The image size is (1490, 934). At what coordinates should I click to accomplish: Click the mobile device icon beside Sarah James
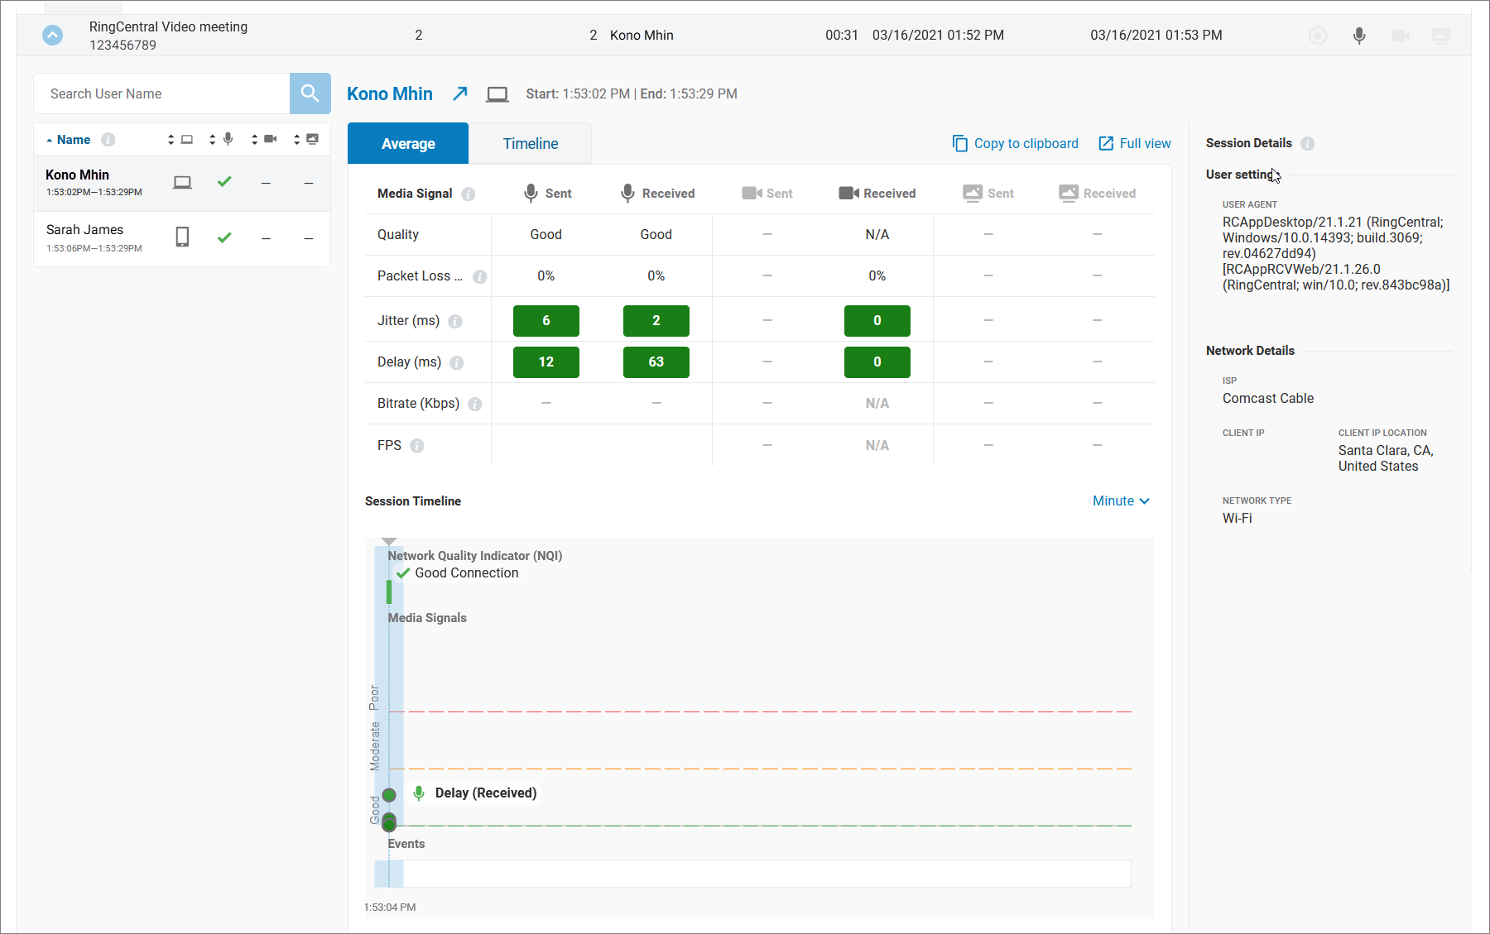[x=182, y=237]
